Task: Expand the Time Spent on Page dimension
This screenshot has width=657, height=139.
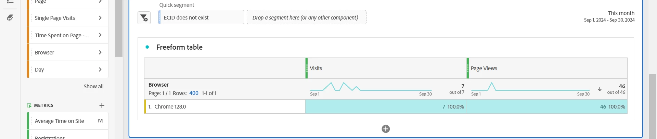Action: tap(100, 35)
